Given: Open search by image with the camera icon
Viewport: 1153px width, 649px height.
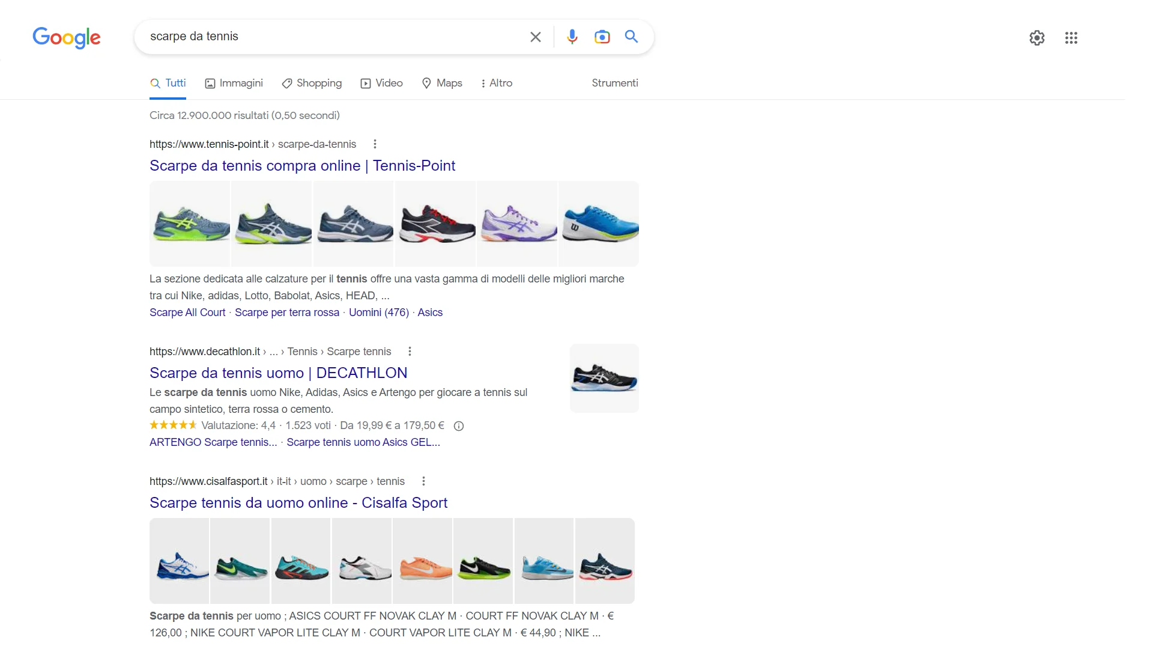Looking at the screenshot, I should pos(602,37).
